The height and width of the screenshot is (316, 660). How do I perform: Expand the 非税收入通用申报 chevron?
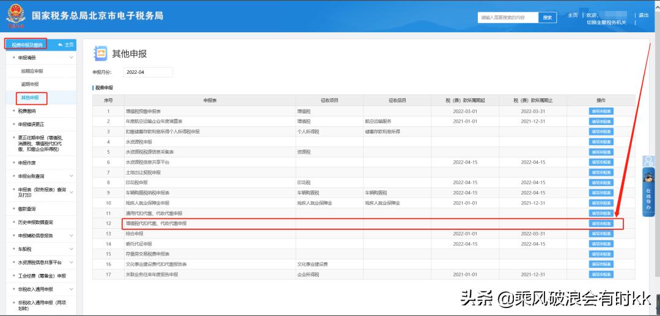71,289
